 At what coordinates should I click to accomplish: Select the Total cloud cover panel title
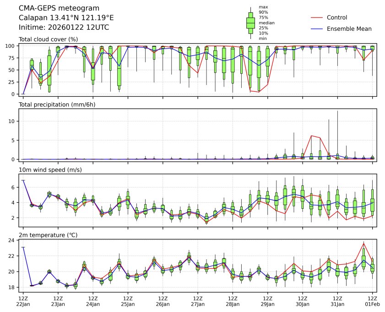coord(48,39)
